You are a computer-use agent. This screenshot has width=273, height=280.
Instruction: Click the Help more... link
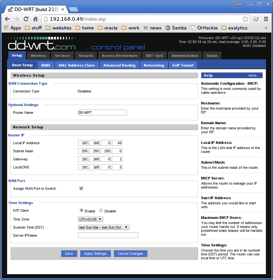pyautogui.click(x=254, y=75)
